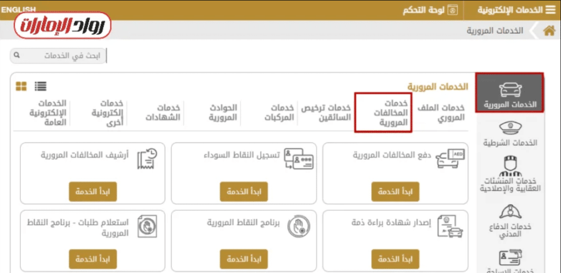Click the الخدمات الإلكترونية menu label
Screen dimensions: 561x273
tap(510, 10)
